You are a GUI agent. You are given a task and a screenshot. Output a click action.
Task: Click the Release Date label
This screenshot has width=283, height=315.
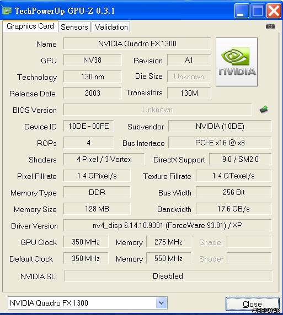[33, 94]
